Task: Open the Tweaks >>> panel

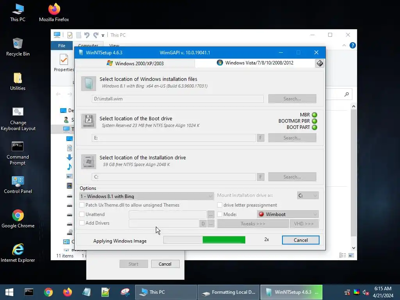Action: tap(253, 224)
